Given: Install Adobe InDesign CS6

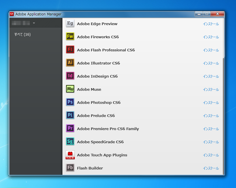Looking at the screenshot, I should 211,76.
